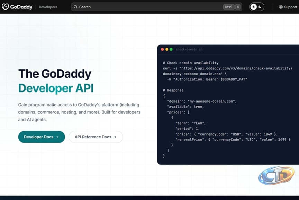Viewport: 299px width, 200px height.
Task: Click the yellow dot in code window
Action: [x=167, y=49]
